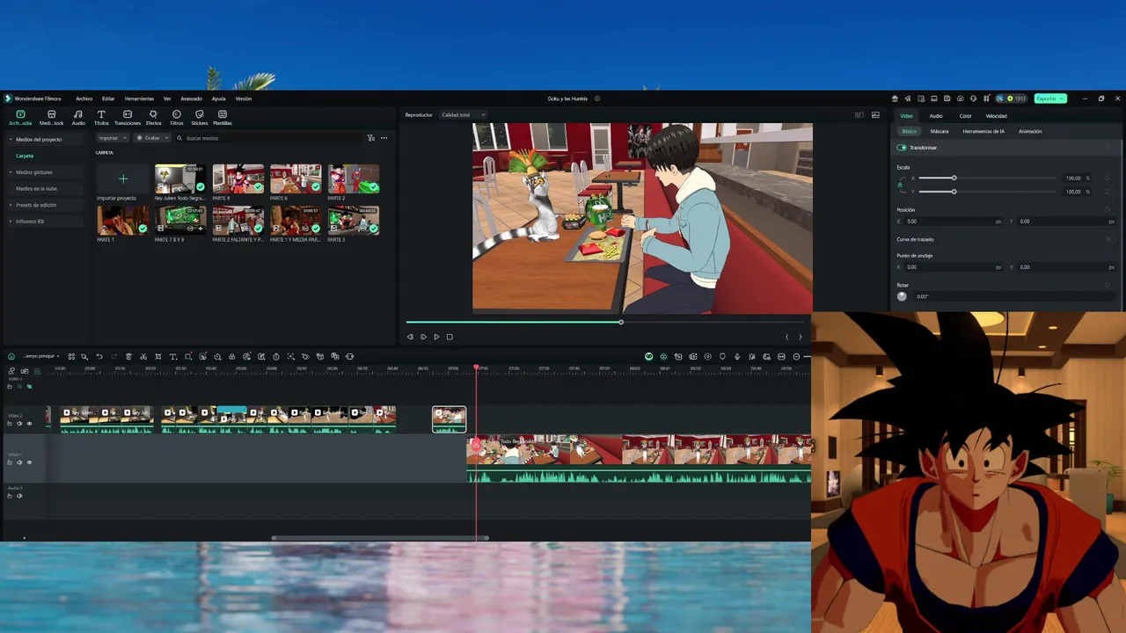
Task: Click the save project icon in title bar
Action: (x=947, y=98)
